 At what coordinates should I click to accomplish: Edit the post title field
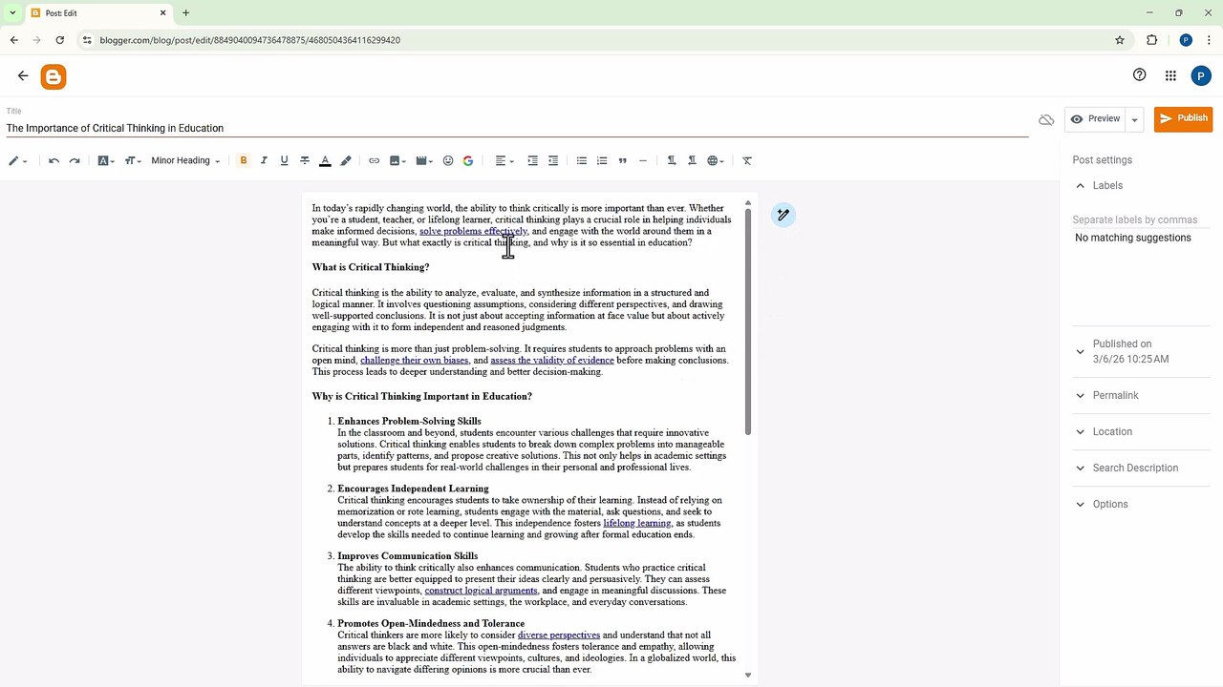tap(517, 128)
